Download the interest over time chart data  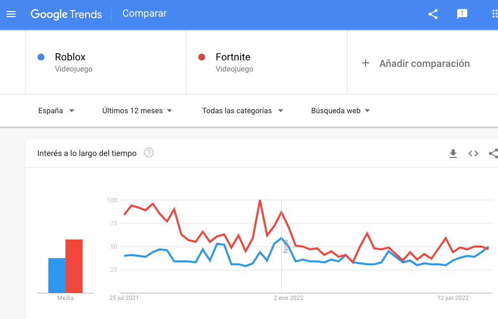tap(453, 153)
